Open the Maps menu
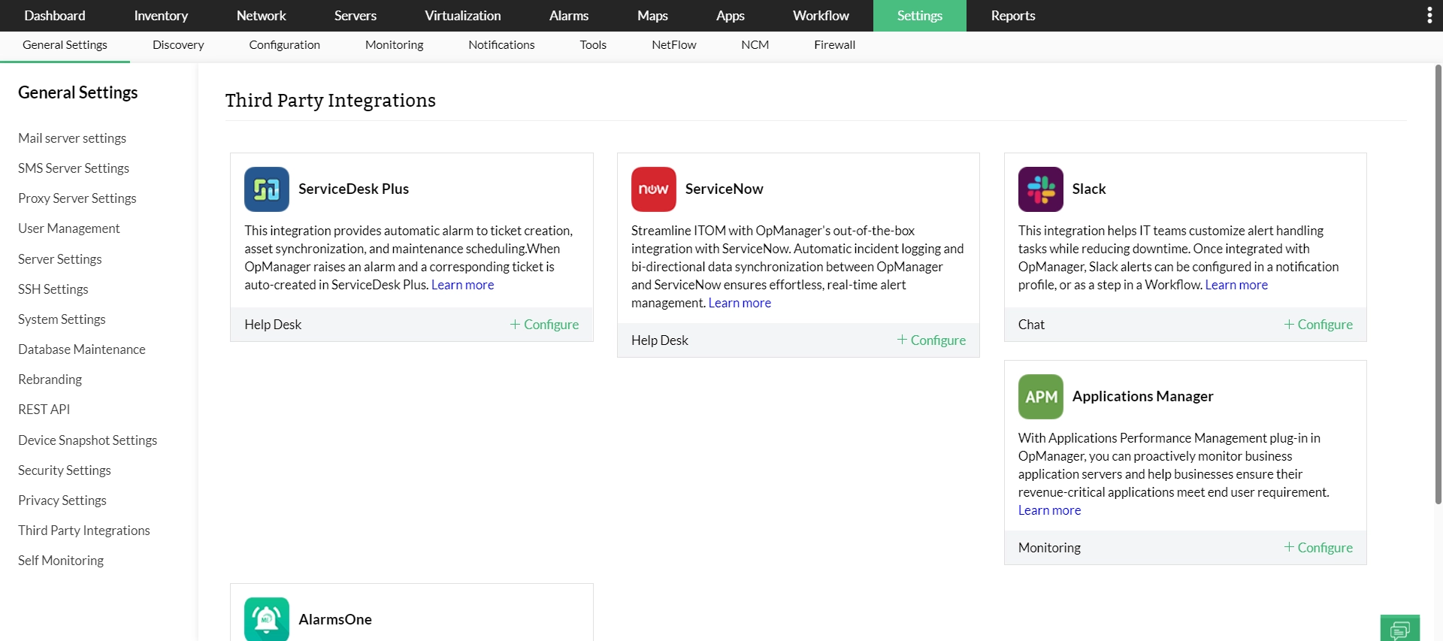This screenshot has width=1443, height=641. [652, 16]
